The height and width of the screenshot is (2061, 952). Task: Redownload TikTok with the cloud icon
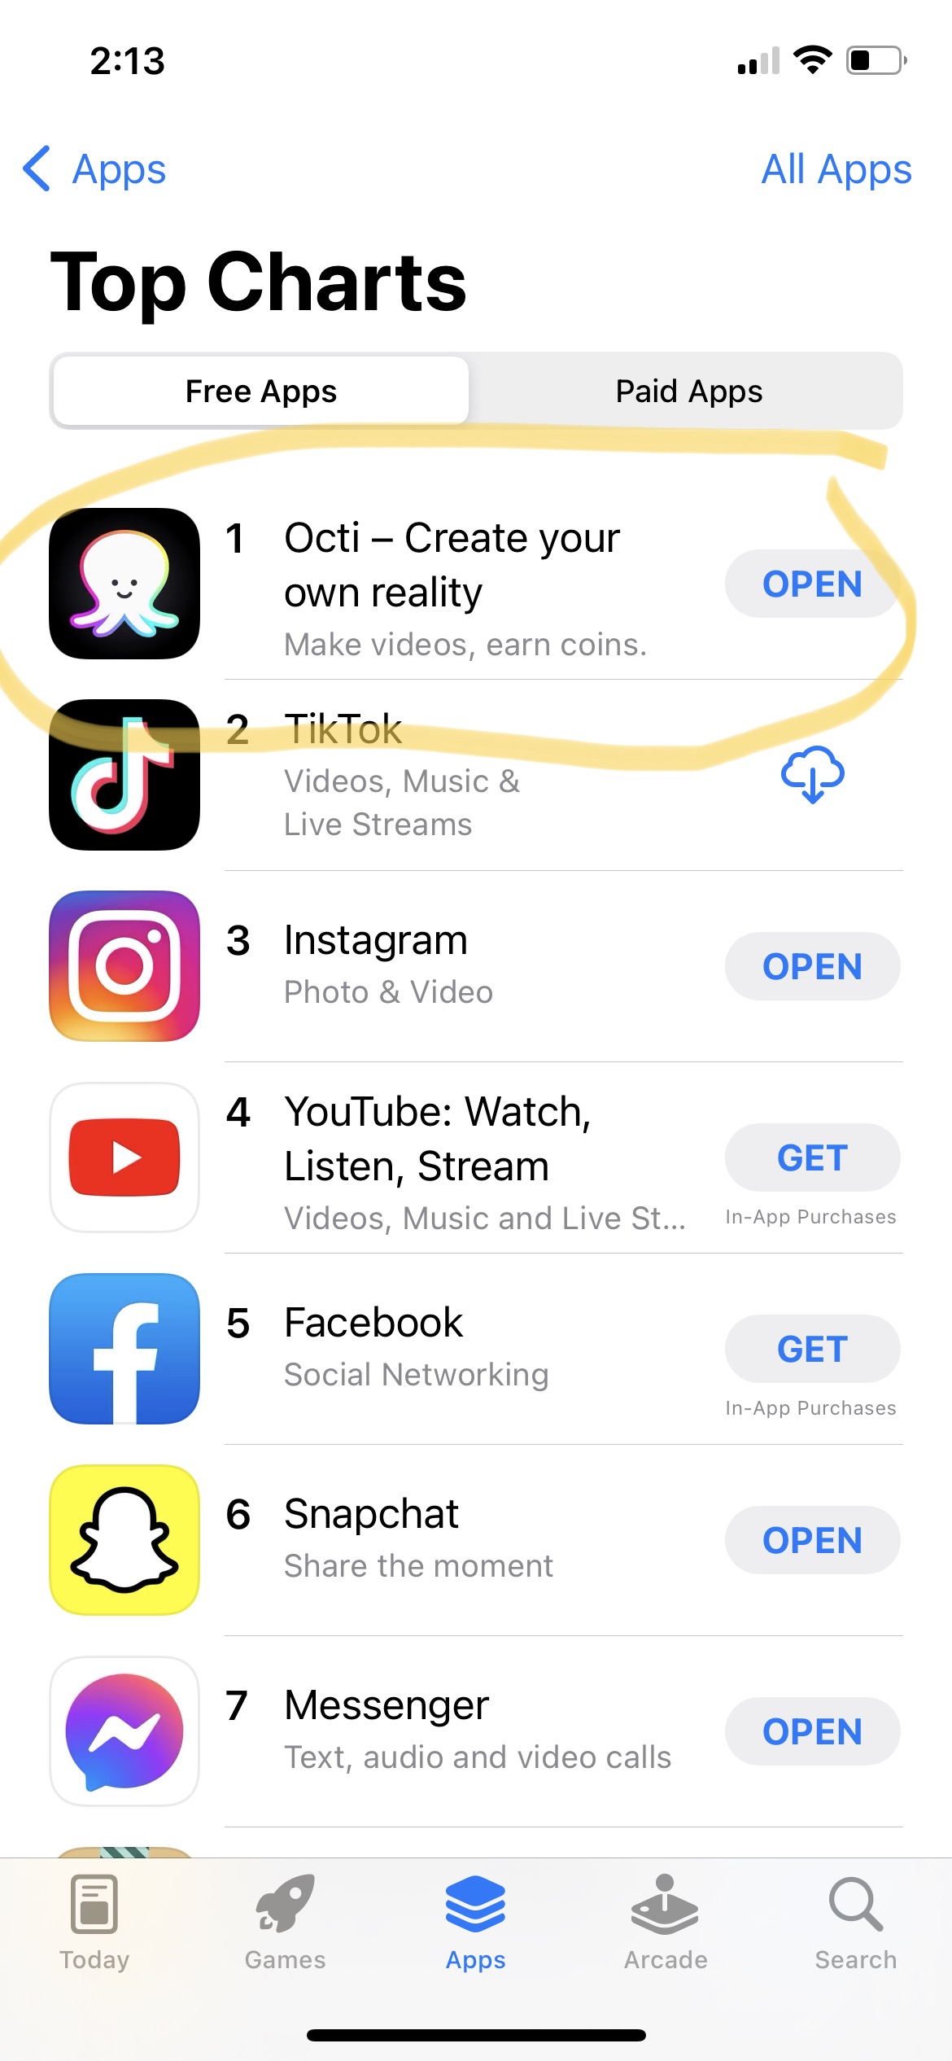tap(812, 775)
